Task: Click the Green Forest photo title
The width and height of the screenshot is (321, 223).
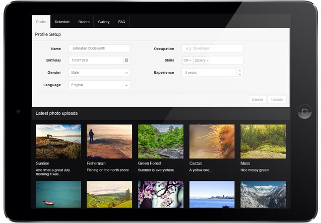Action: (150, 164)
